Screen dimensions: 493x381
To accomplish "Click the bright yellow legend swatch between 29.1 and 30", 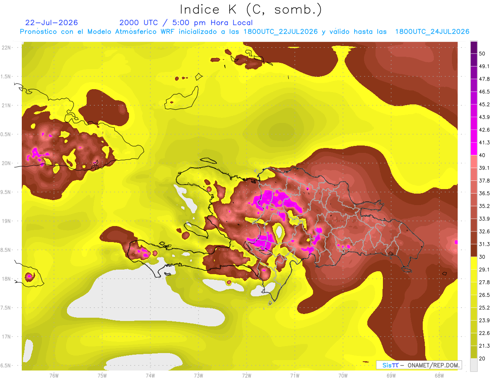I will 474,263.
